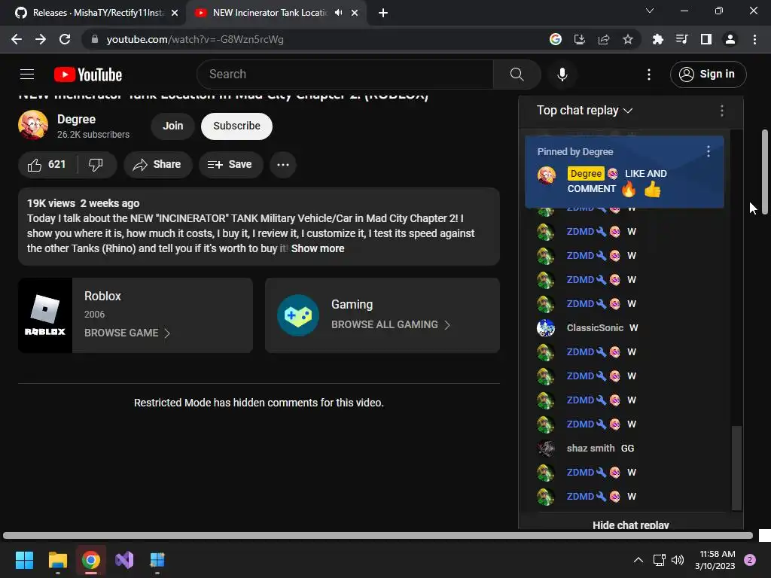Mute the YouTube tab audio icon
The image size is (771, 578).
pyautogui.click(x=338, y=13)
